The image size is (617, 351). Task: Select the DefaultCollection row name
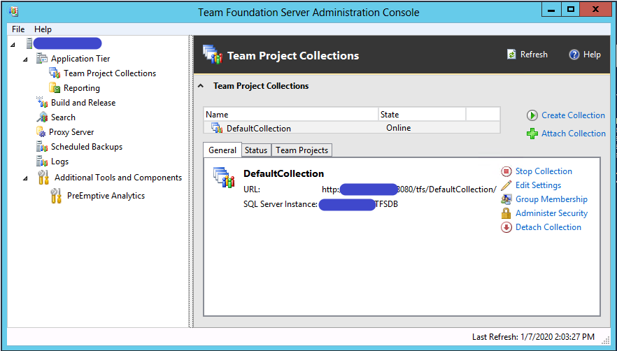pos(259,128)
